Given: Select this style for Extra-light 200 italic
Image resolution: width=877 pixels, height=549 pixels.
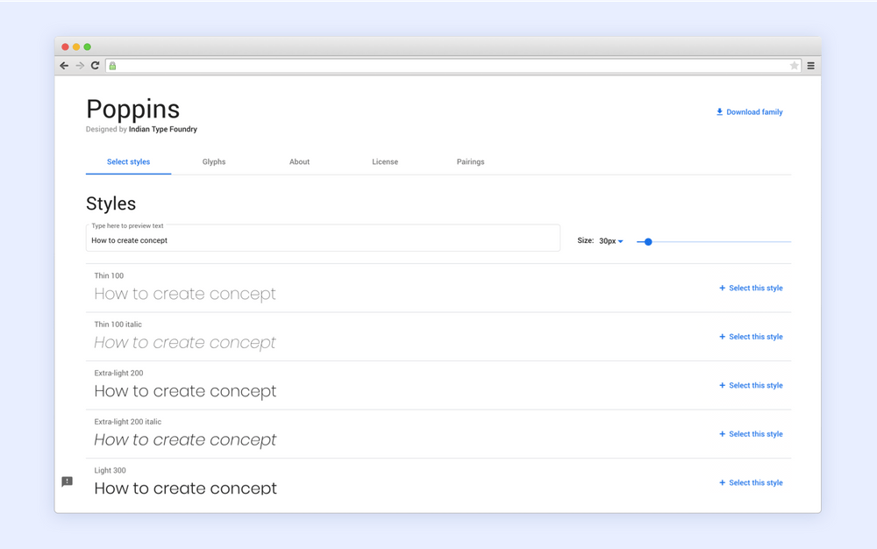Looking at the screenshot, I should coord(756,434).
